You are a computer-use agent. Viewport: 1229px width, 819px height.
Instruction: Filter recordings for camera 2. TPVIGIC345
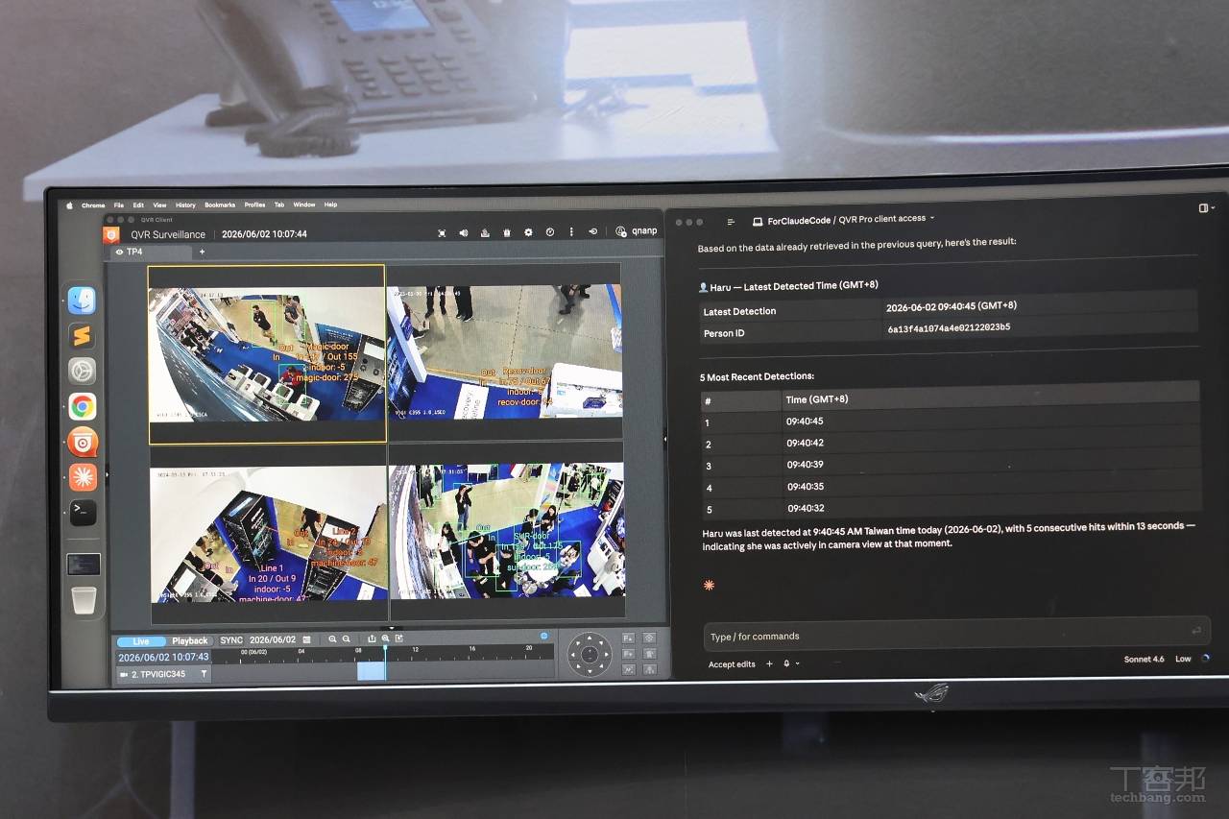tap(204, 675)
